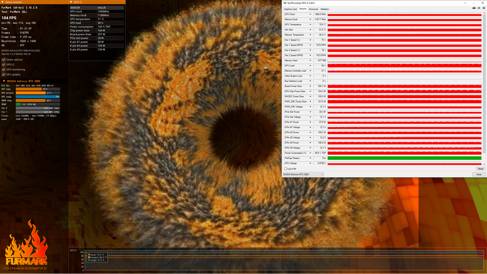Click the 104 FPS readout

pyautogui.click(x=9, y=18)
